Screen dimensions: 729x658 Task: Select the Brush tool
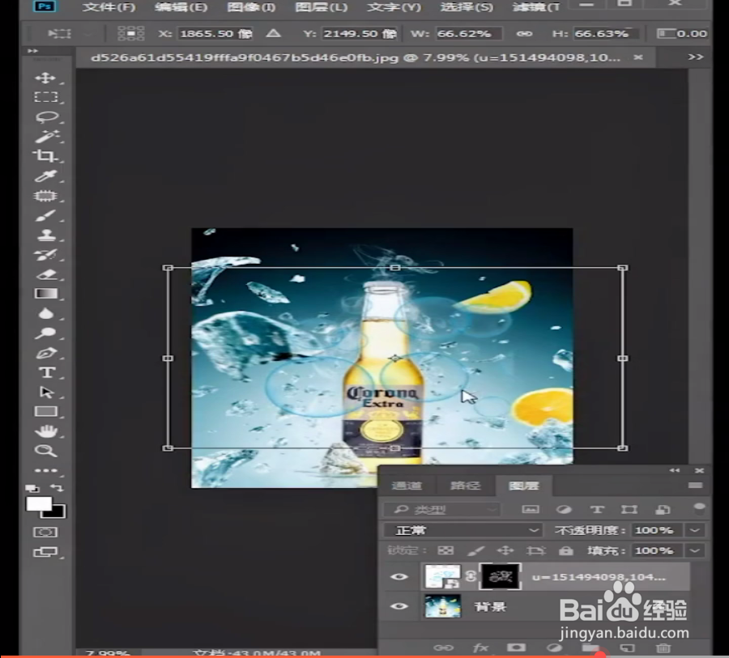45,215
